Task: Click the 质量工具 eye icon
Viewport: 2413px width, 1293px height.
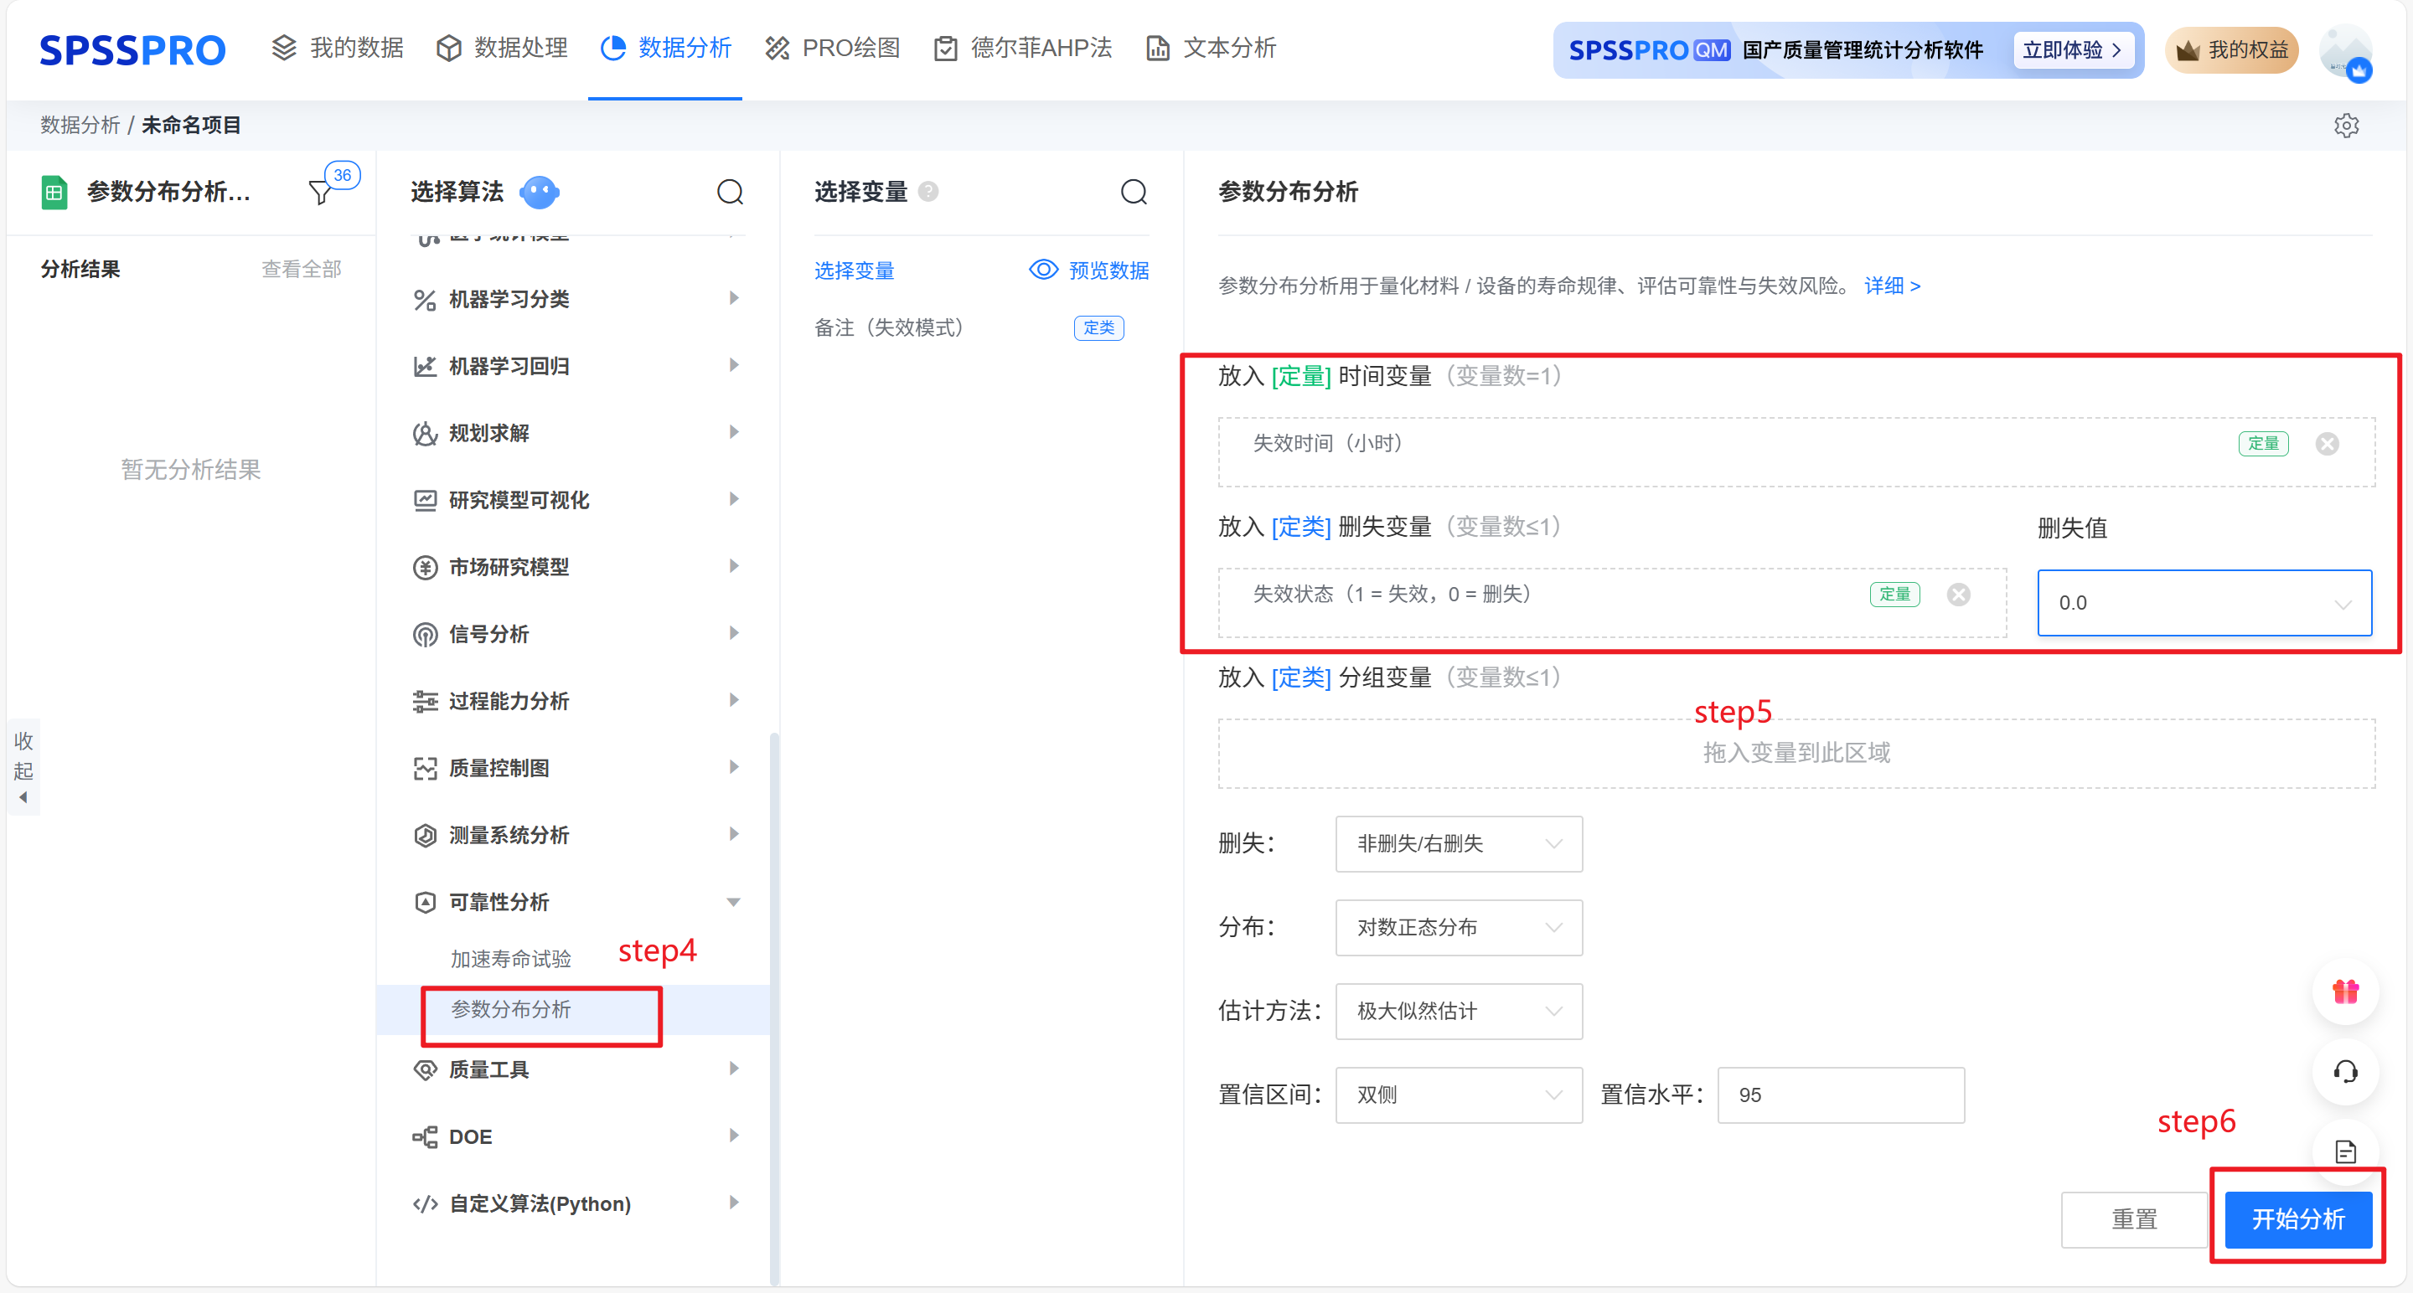Action: (x=424, y=1069)
